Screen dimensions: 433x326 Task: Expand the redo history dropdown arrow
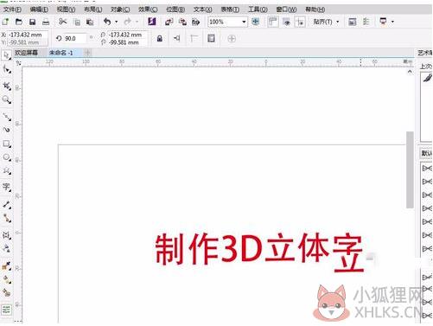pyautogui.click(x=137, y=22)
